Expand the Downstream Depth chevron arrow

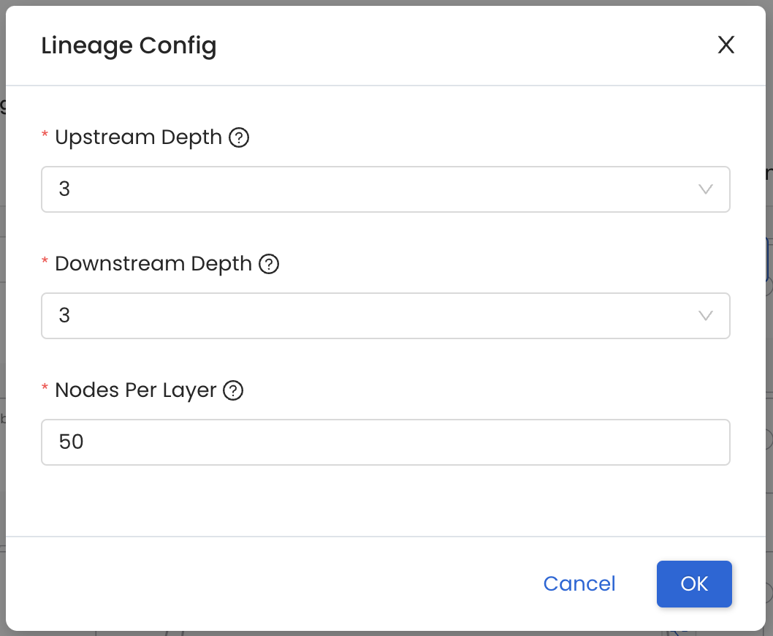[705, 316]
